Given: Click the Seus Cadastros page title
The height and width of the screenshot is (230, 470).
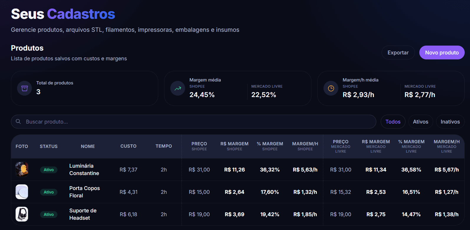Looking at the screenshot, I should coord(63,14).
